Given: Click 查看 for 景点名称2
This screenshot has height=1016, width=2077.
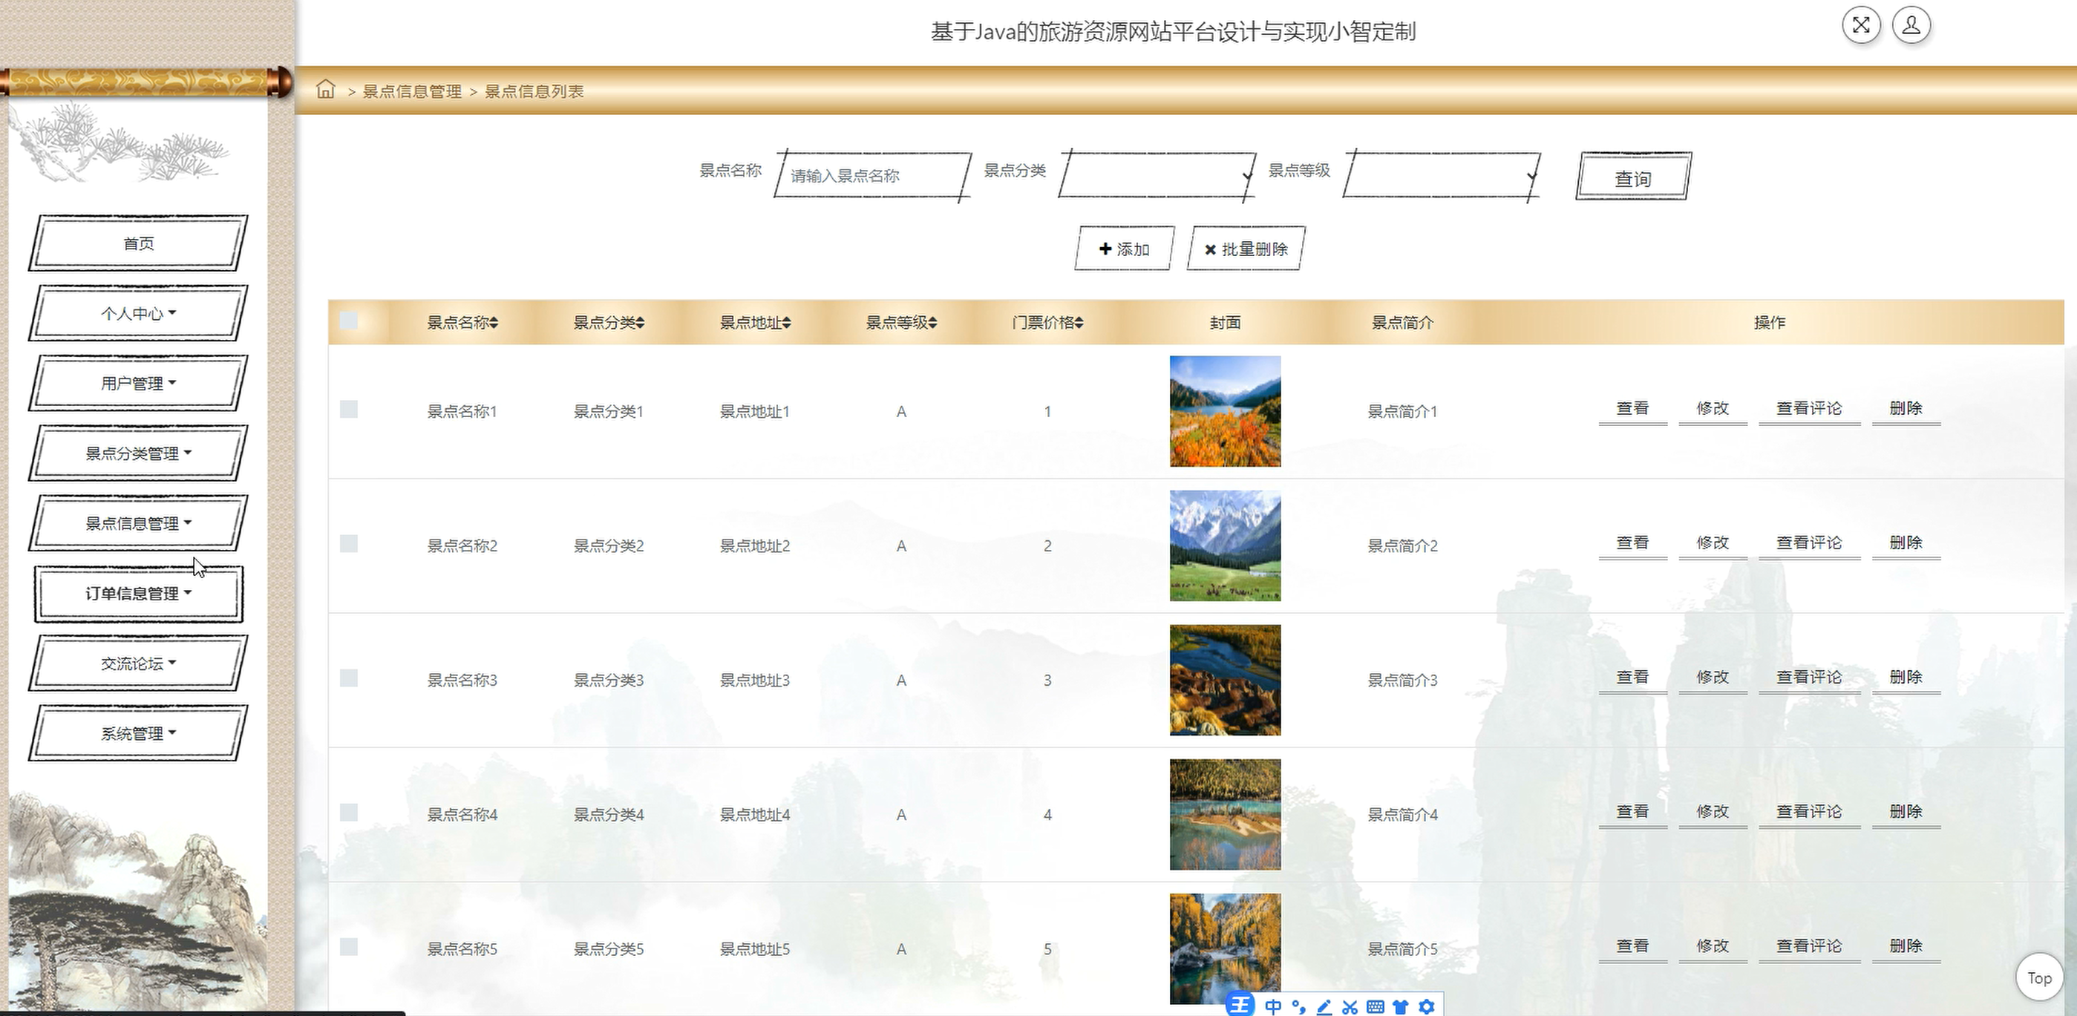Looking at the screenshot, I should click(x=1633, y=543).
